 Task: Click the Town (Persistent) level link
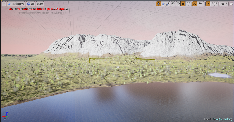click(222, 119)
